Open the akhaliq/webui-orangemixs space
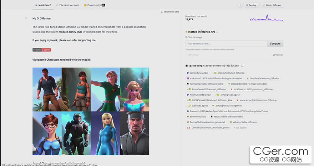Viewport: 314px width, 166px height. (x=227, y=106)
